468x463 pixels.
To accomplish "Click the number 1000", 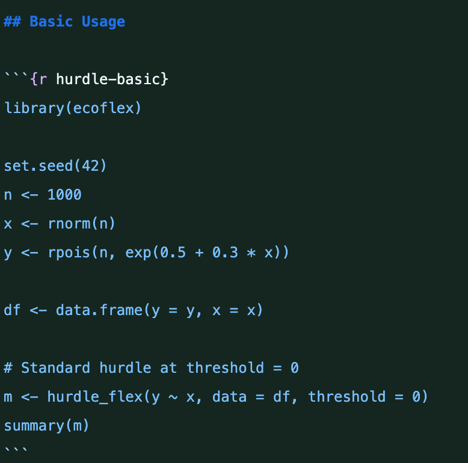I will coord(64,195).
